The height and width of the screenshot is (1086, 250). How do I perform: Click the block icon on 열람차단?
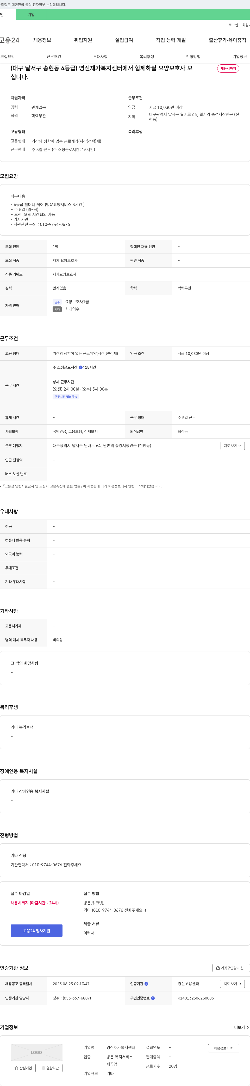pos(43,1068)
